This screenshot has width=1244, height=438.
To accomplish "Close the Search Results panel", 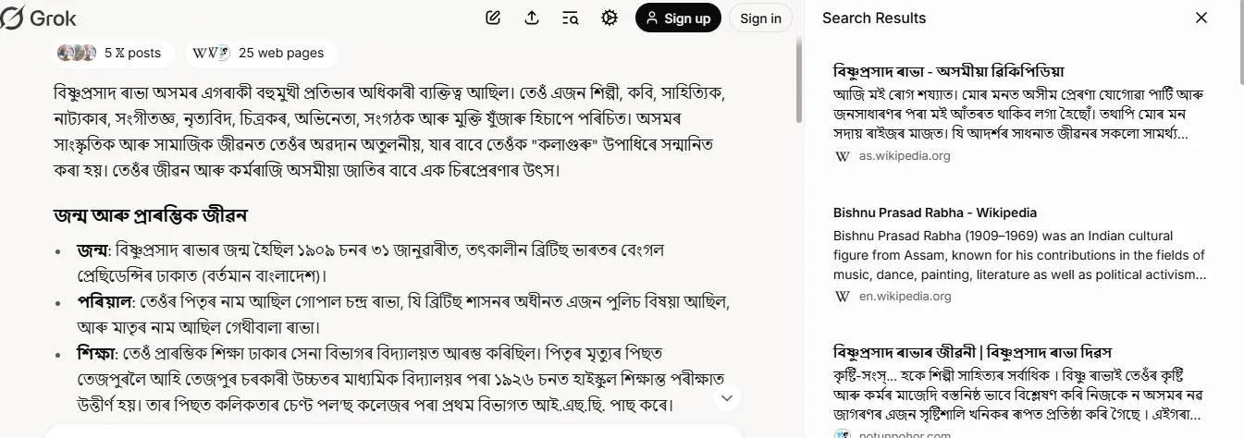I will pyautogui.click(x=1201, y=18).
